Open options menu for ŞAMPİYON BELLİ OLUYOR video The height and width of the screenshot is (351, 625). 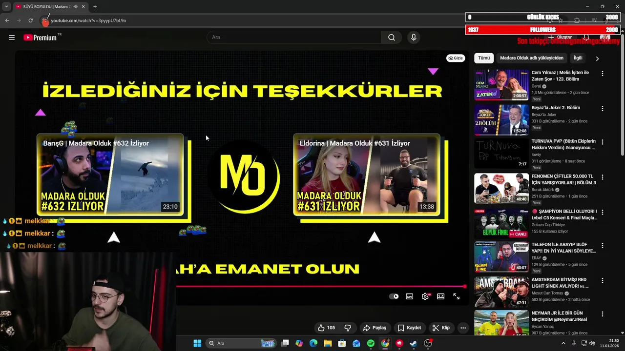tap(602, 212)
